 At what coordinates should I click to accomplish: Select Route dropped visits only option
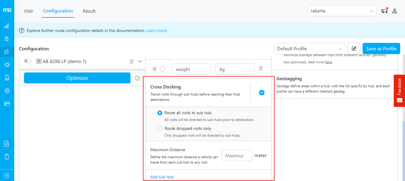point(160,129)
